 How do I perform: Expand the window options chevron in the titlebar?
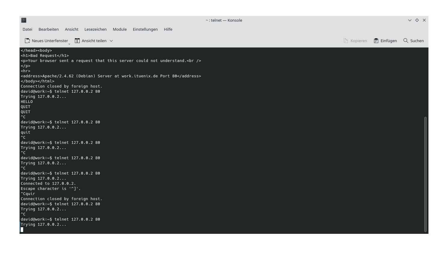tap(410, 20)
